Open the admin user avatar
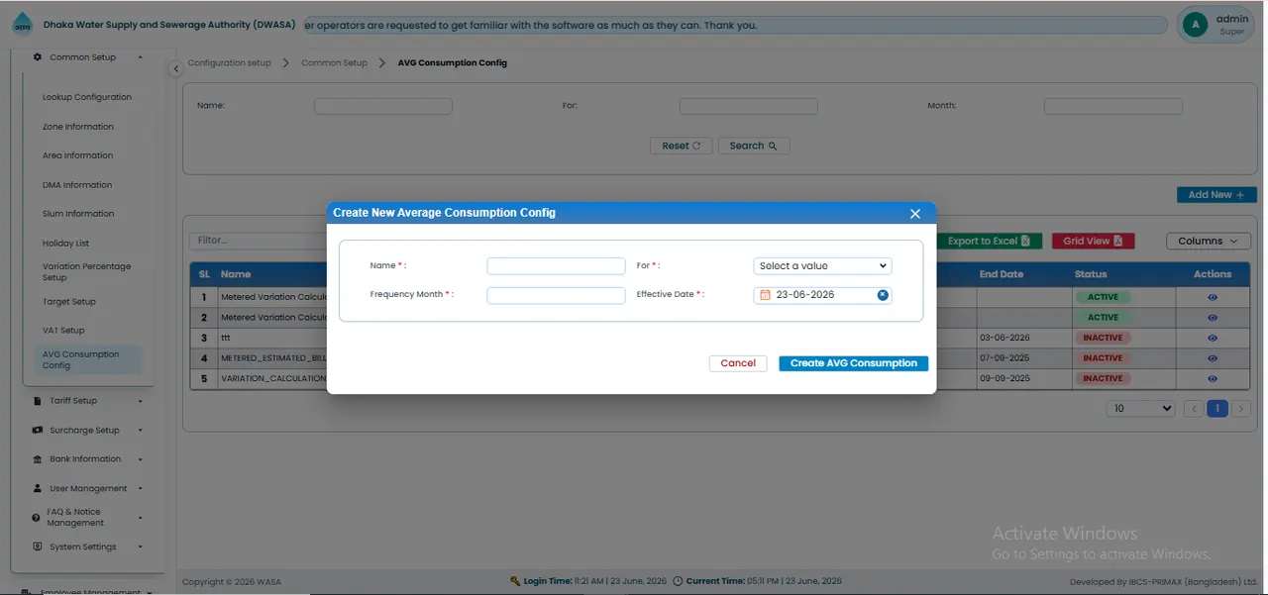Image resolution: width=1268 pixels, height=595 pixels. 1195,25
